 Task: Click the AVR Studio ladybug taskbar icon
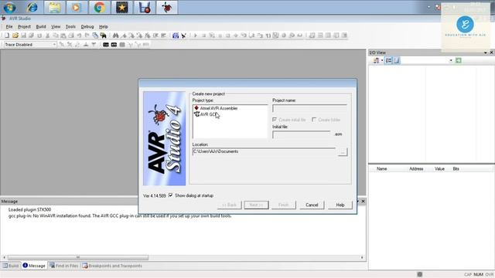click(167, 7)
